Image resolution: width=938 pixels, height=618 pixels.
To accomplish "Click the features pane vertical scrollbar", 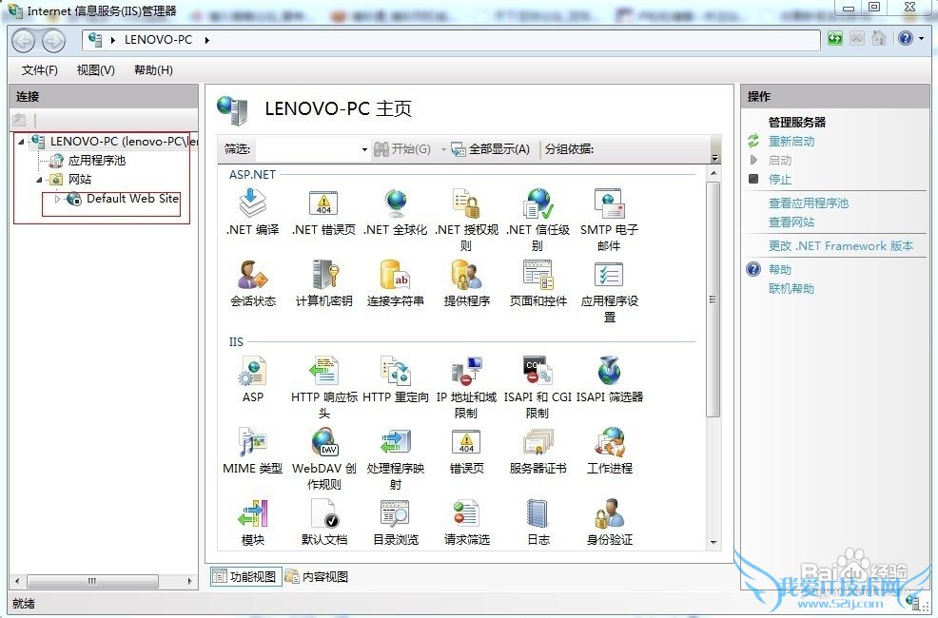I will point(713,299).
